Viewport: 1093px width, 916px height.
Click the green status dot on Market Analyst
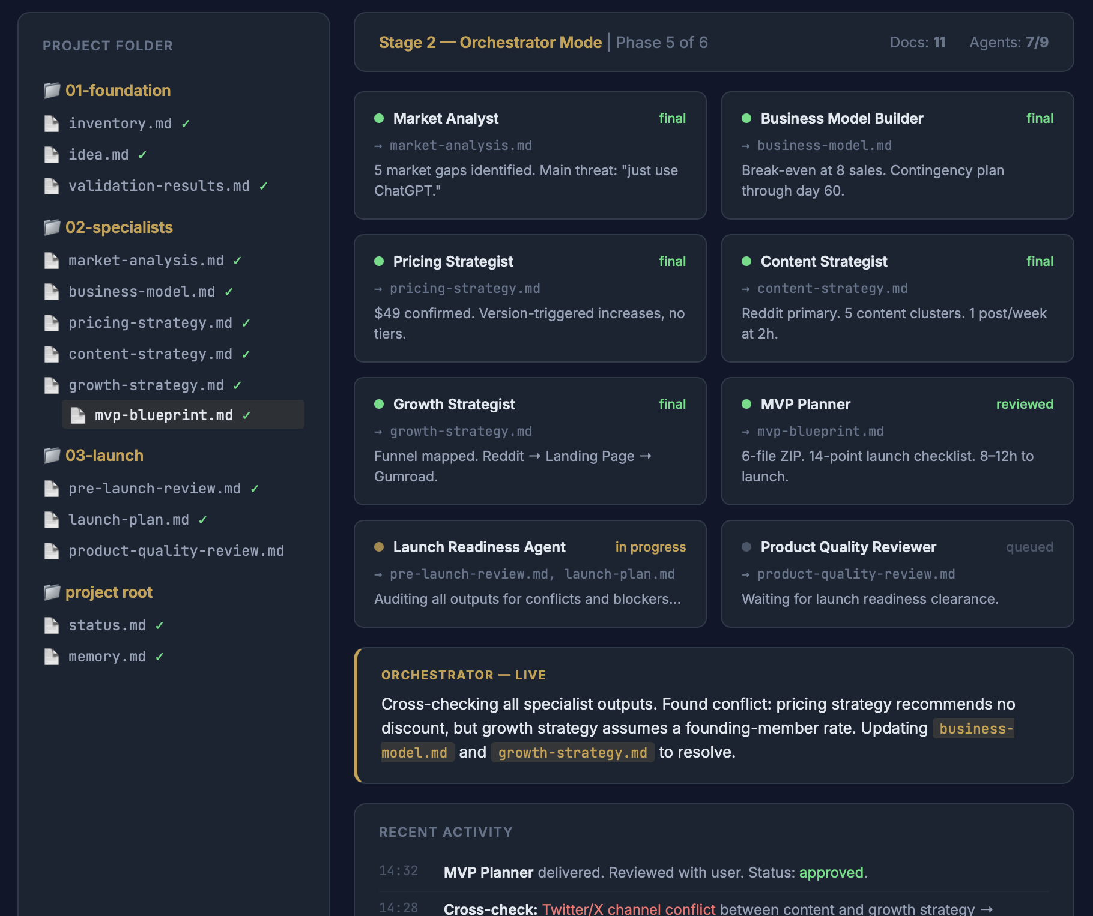click(380, 118)
